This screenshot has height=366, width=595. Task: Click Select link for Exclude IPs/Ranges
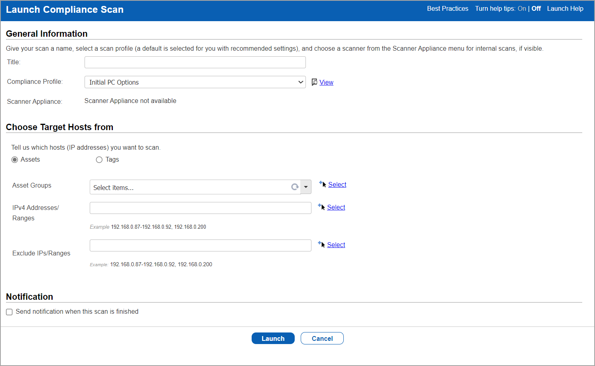336,245
